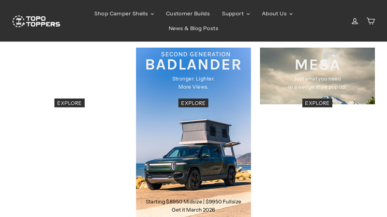387x217 pixels.
Task: Open the Customer Builds menu item
Action: pyautogui.click(x=188, y=14)
